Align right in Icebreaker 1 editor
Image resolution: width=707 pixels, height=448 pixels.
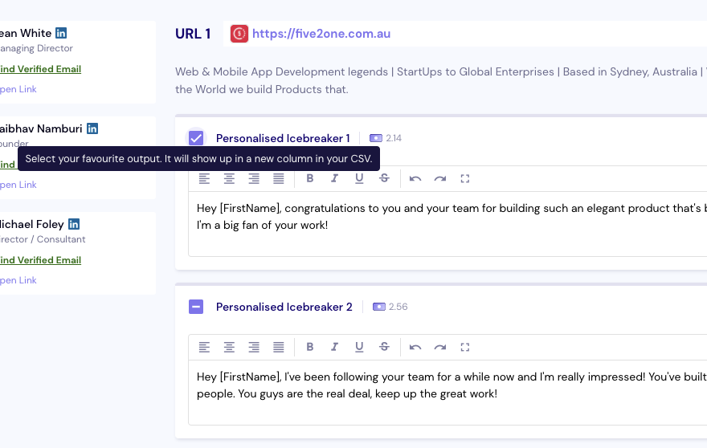click(254, 178)
